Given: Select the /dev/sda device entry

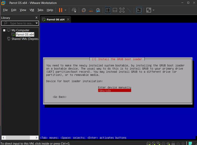Looking at the screenshot, I should tap(114, 90).
